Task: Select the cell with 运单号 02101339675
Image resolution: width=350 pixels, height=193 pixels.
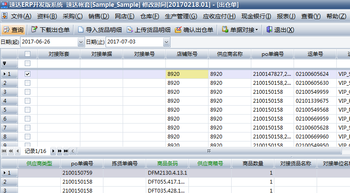Action: (x=315, y=101)
